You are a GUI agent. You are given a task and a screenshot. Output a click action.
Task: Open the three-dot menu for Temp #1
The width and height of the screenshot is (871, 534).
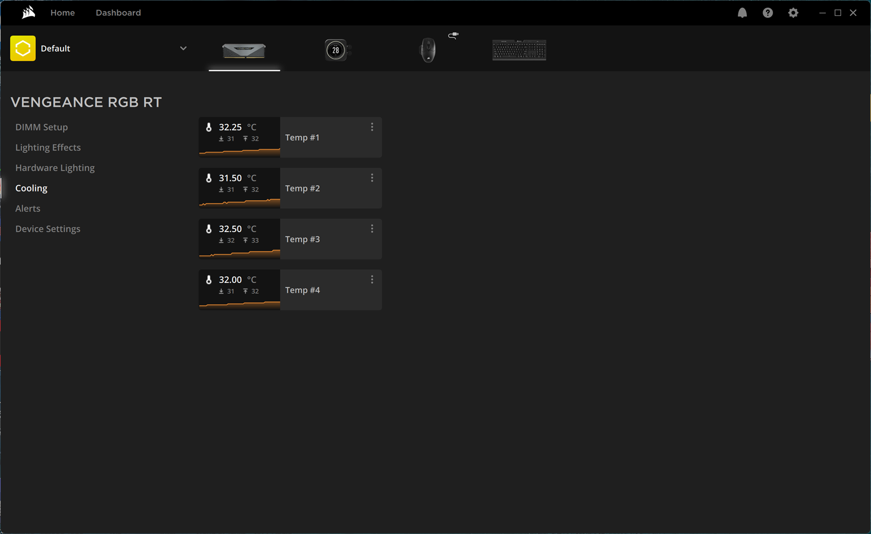(372, 127)
